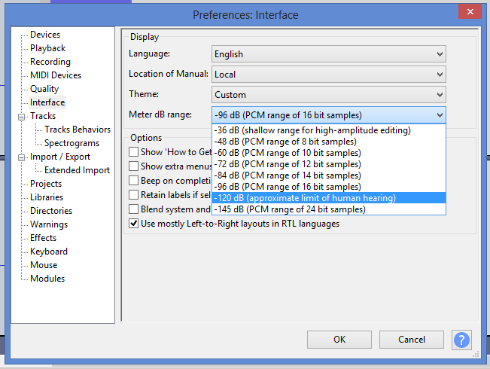Image resolution: width=490 pixels, height=369 pixels.
Task: Select Import / Export category label
Action: [x=60, y=157]
